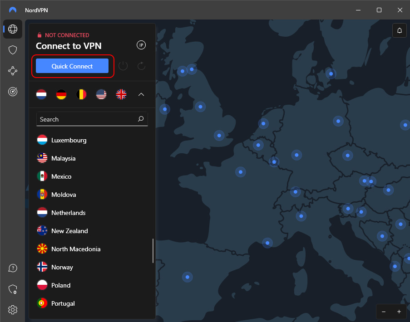The height and width of the screenshot is (322, 410).
Task: Click the Search input field
Action: tap(92, 119)
